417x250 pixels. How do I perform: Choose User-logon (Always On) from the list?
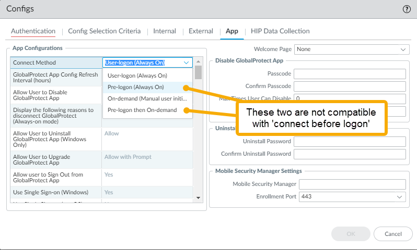pyautogui.click(x=147, y=76)
